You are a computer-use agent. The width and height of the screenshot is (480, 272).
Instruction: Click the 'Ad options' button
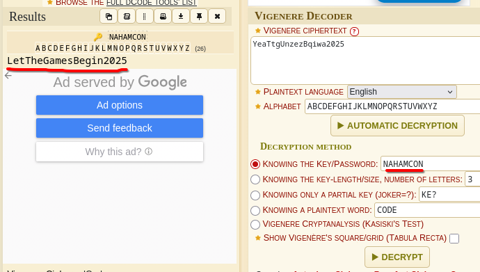(x=120, y=105)
